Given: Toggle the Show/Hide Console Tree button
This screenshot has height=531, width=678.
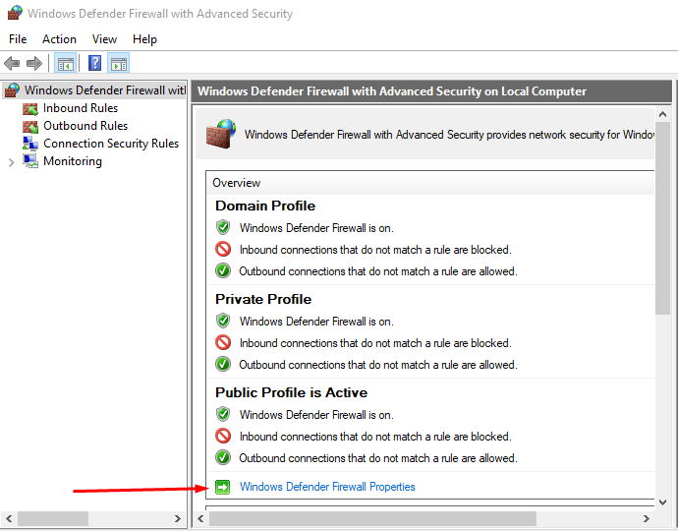Looking at the screenshot, I should coord(65,64).
